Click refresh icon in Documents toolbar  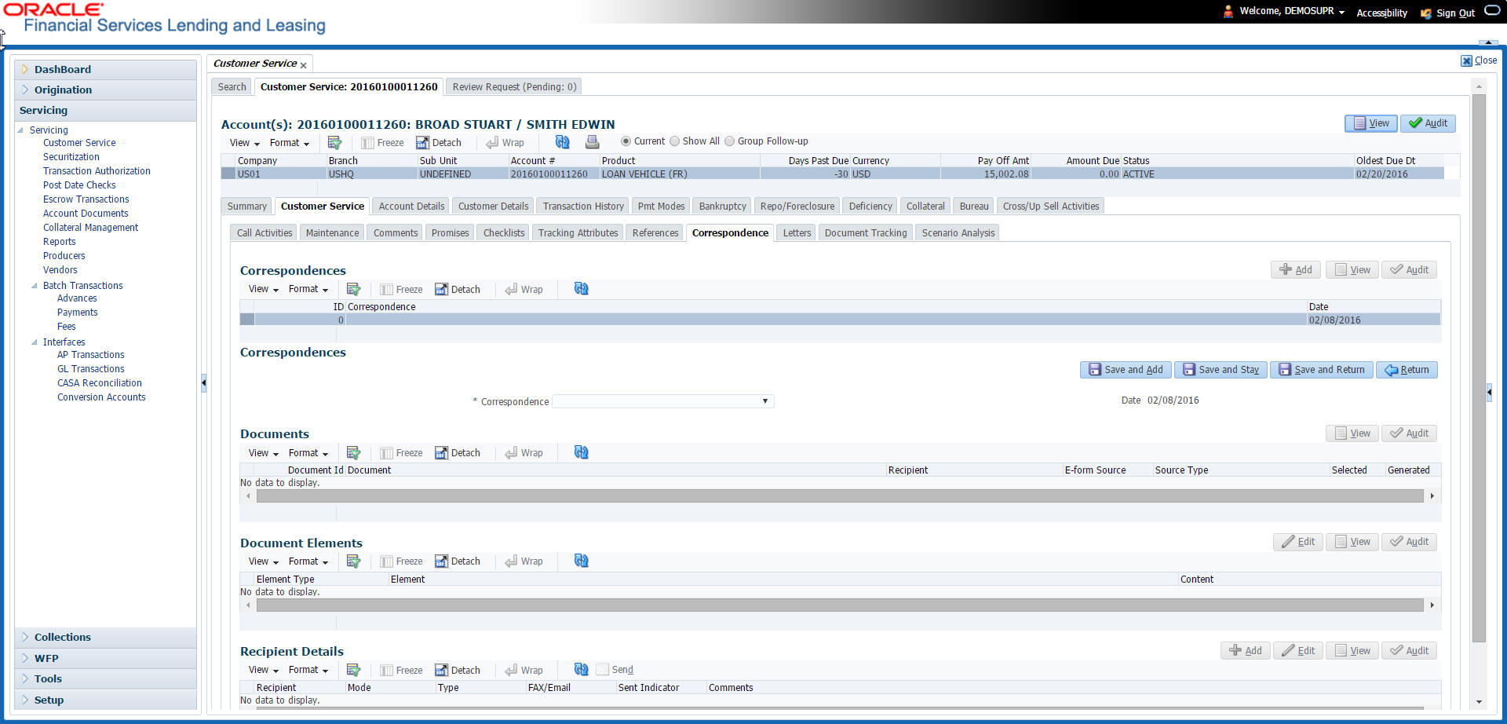582,452
